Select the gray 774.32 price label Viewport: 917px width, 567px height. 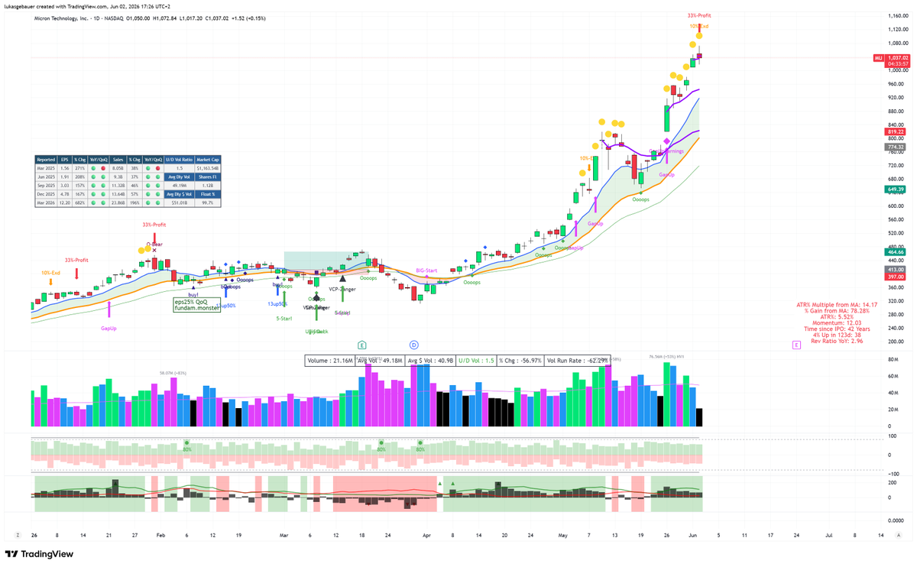pos(896,147)
